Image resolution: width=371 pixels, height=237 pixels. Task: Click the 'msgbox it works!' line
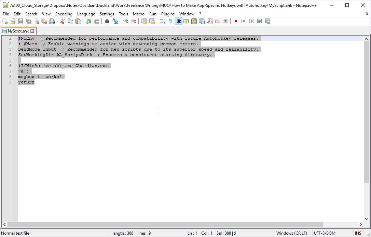coord(40,77)
